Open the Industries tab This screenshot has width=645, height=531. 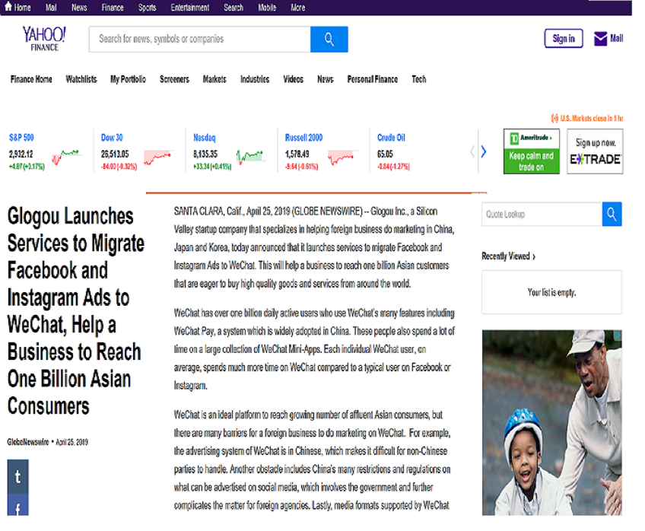255,79
